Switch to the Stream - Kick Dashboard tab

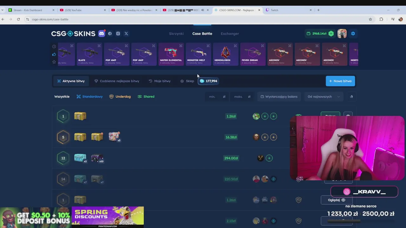(31, 10)
